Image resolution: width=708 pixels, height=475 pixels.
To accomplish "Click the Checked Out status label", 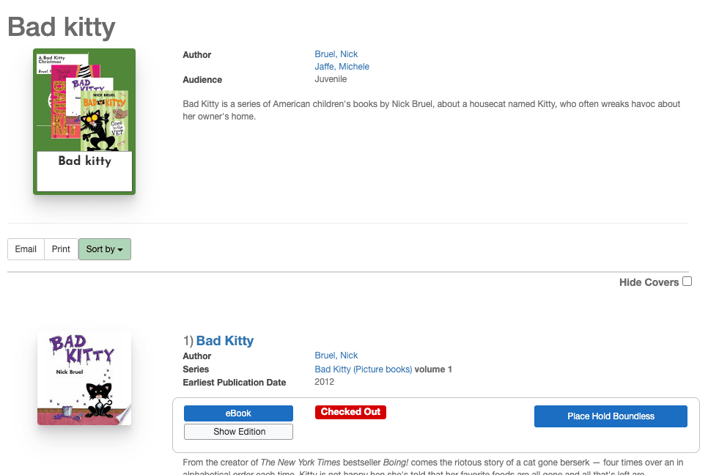I will (350, 412).
